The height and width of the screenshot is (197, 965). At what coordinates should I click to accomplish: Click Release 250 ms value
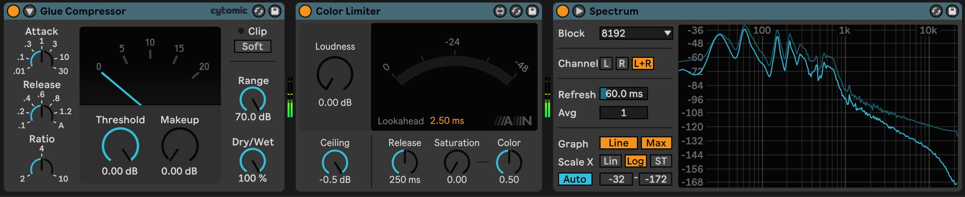tap(405, 180)
